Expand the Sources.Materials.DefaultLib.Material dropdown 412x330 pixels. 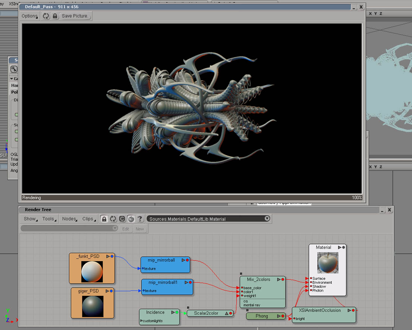(x=267, y=219)
